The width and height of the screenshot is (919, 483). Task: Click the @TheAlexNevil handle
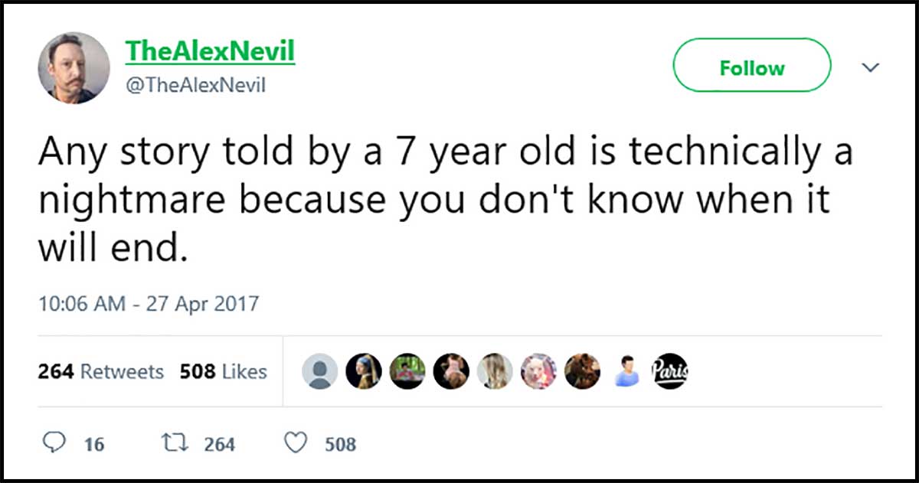195,86
